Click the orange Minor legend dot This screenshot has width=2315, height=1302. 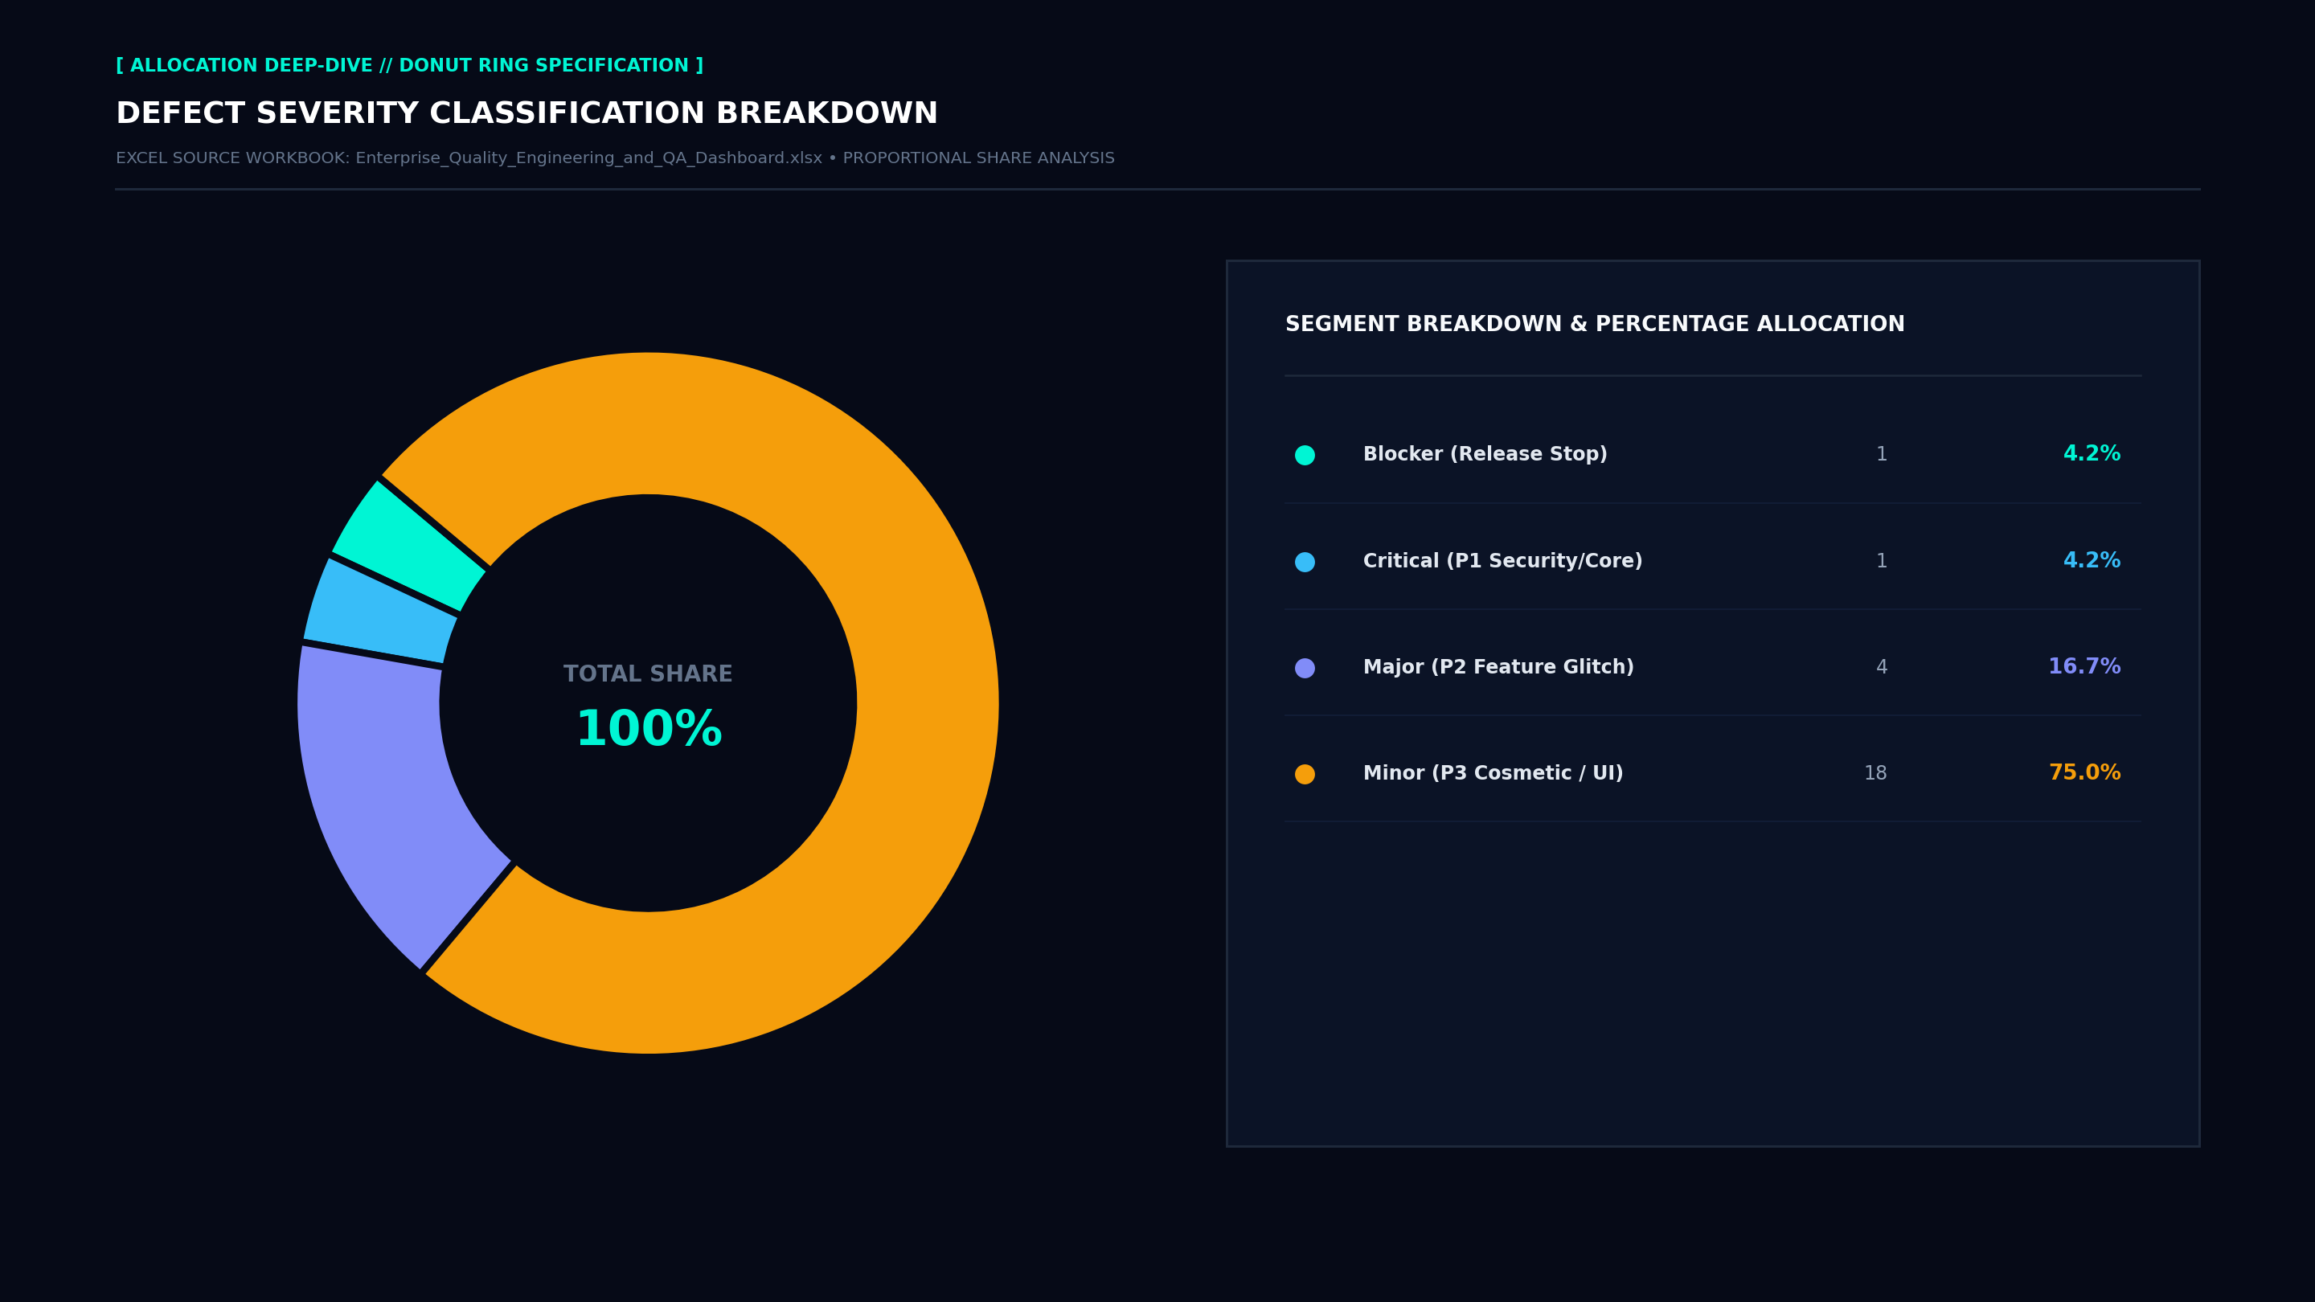pyautogui.click(x=1305, y=774)
